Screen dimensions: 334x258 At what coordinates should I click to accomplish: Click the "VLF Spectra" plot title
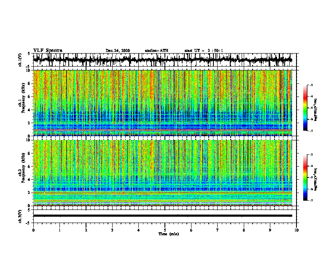click(x=48, y=51)
